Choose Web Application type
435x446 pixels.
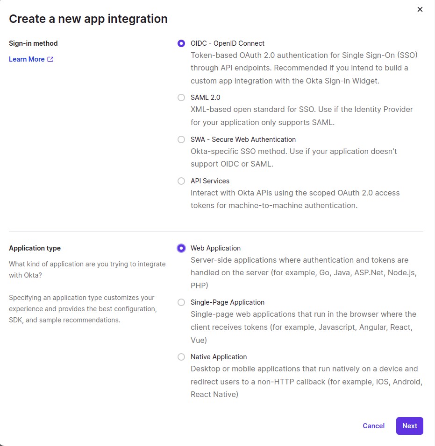click(x=181, y=248)
